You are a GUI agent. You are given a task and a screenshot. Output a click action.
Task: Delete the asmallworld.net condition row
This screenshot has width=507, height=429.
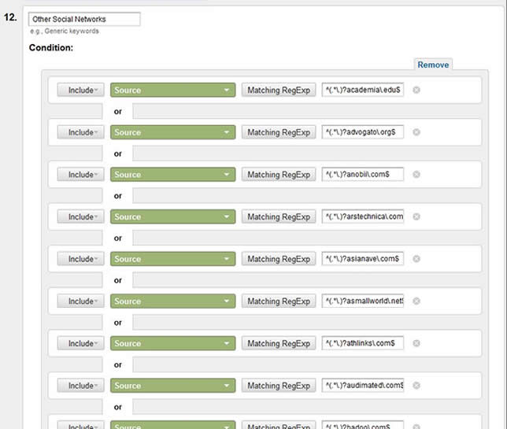(x=416, y=301)
